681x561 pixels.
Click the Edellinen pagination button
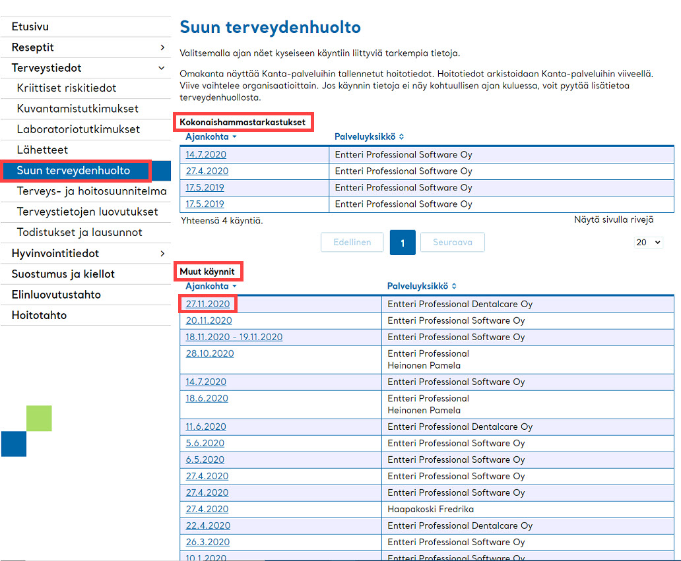[352, 242]
